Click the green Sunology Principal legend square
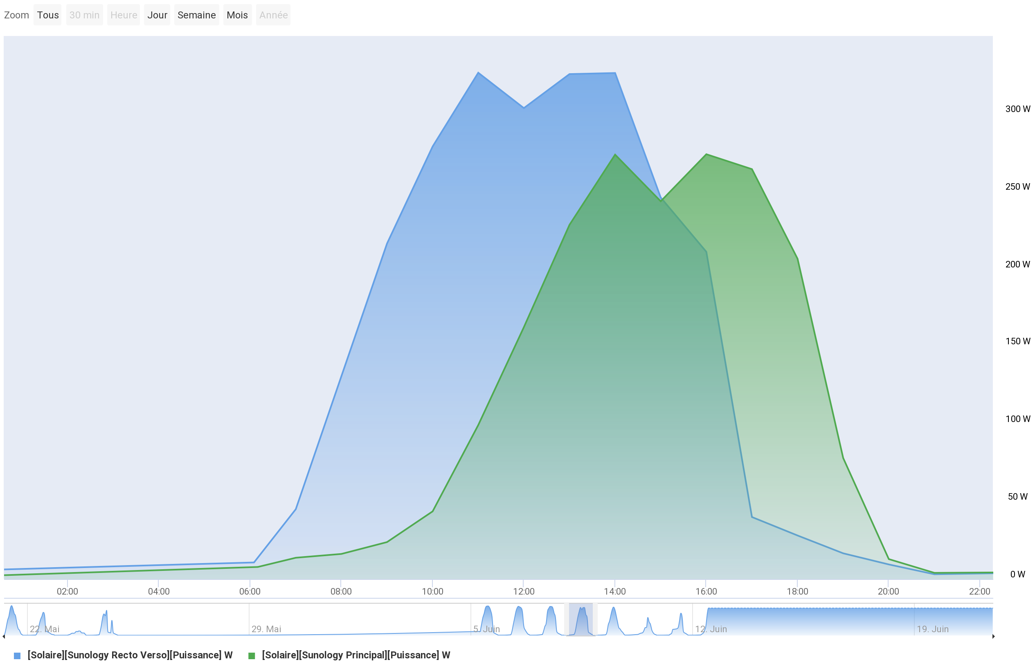The width and height of the screenshot is (1035, 669). [x=251, y=656]
